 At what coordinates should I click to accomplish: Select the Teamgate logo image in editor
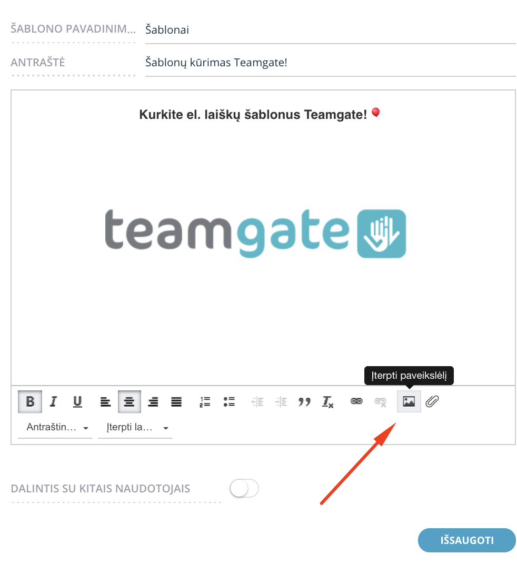(x=255, y=234)
